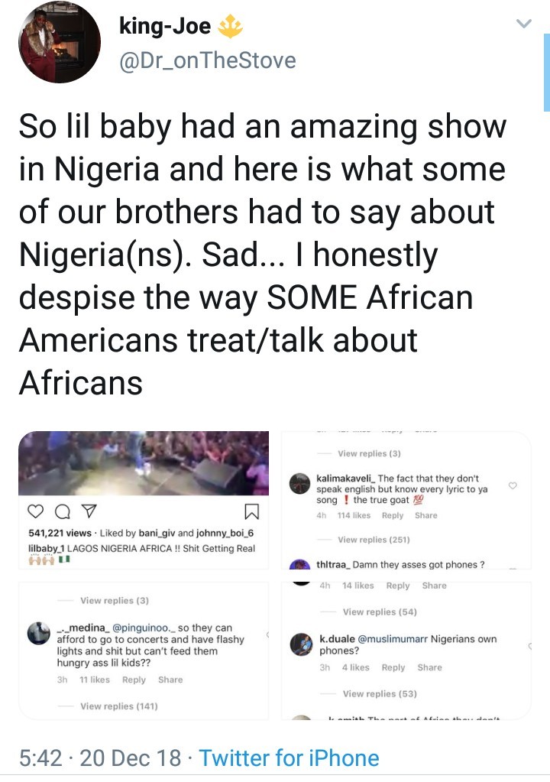Toggle the bookmark save icon
Viewport: 550px width, 782px height.
pyautogui.click(x=253, y=511)
